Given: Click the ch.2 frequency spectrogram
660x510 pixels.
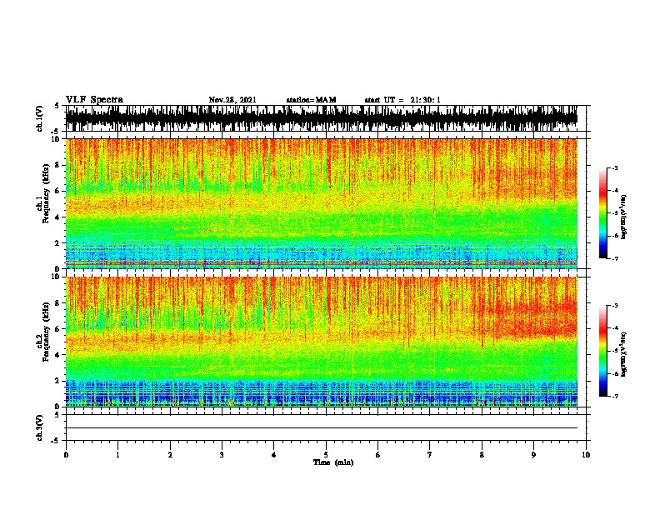Looking at the screenshot, I should coord(322,342).
